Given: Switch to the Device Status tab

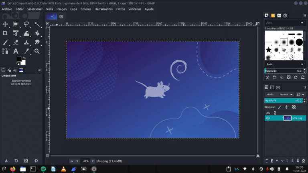Looking at the screenshot, I should click(x=9, y=70).
